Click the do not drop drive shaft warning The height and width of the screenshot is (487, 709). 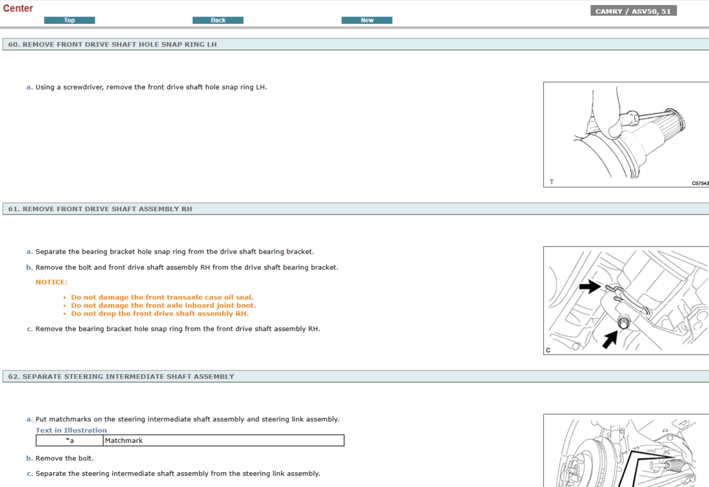[x=159, y=314]
